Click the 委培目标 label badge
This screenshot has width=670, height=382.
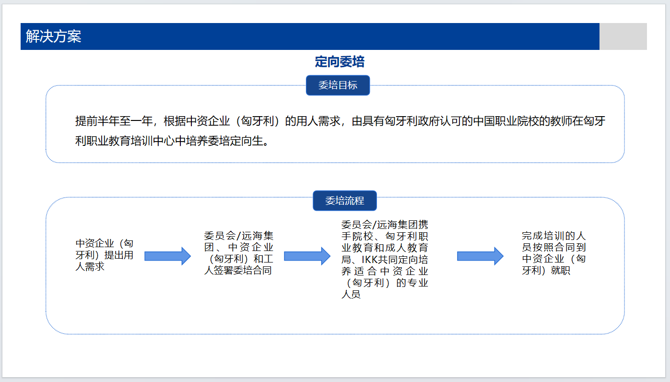338,85
